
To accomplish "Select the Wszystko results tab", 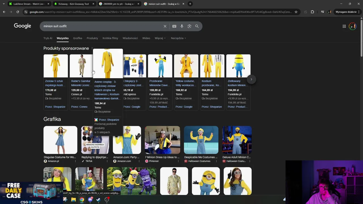I will click(62, 38).
